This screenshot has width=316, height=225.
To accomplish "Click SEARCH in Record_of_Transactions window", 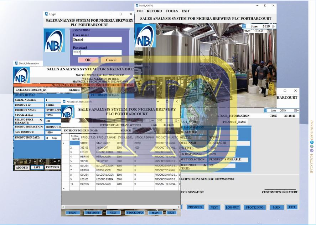I will tap(126, 130).
